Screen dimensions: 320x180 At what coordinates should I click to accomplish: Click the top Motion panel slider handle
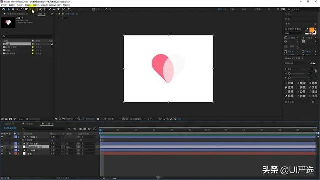coord(289,69)
